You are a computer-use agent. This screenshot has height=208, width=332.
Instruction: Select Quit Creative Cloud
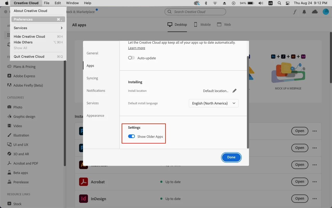[38, 56]
